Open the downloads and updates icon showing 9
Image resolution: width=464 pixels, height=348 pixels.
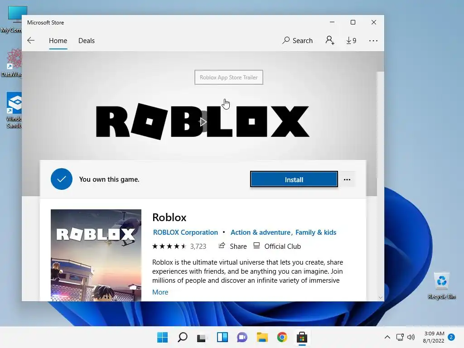[351, 40]
